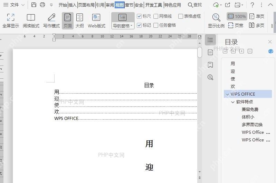Enable the 网格线 gridlines checkbox
The height and width of the screenshot is (183, 276).
(156, 16)
